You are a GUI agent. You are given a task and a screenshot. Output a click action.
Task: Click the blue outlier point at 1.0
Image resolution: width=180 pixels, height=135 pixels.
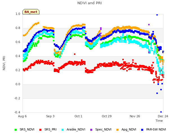[x=157, y=15]
